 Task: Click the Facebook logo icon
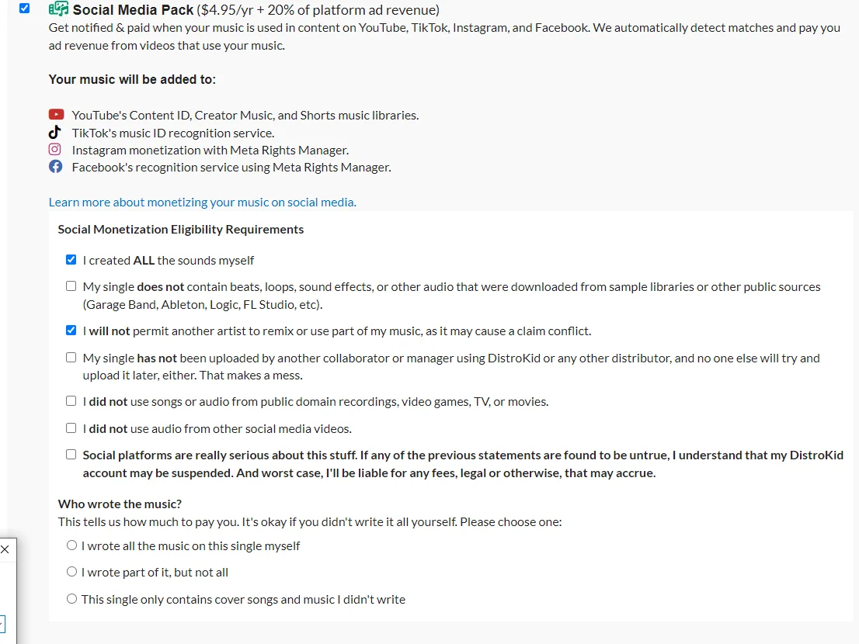(55, 166)
